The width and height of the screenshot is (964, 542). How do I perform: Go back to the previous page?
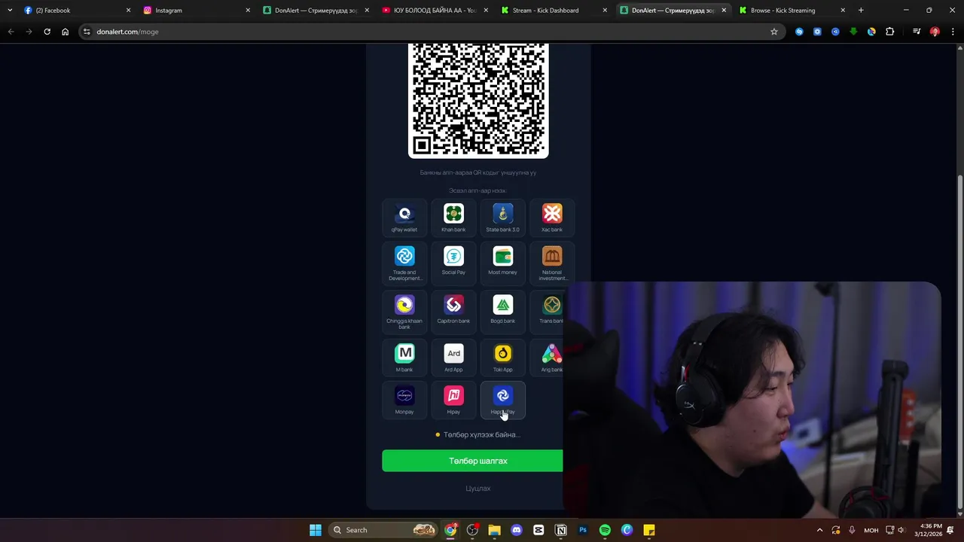coord(11,32)
